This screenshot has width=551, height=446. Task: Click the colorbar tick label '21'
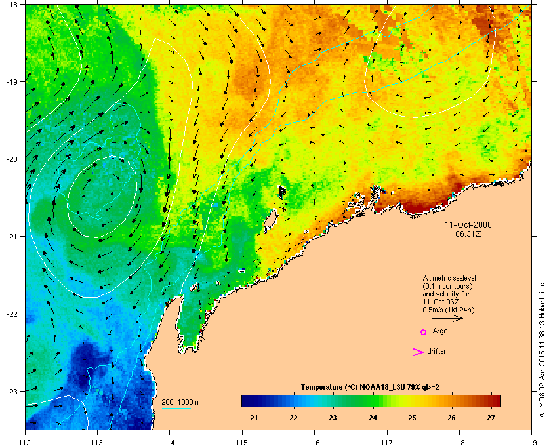254,418
